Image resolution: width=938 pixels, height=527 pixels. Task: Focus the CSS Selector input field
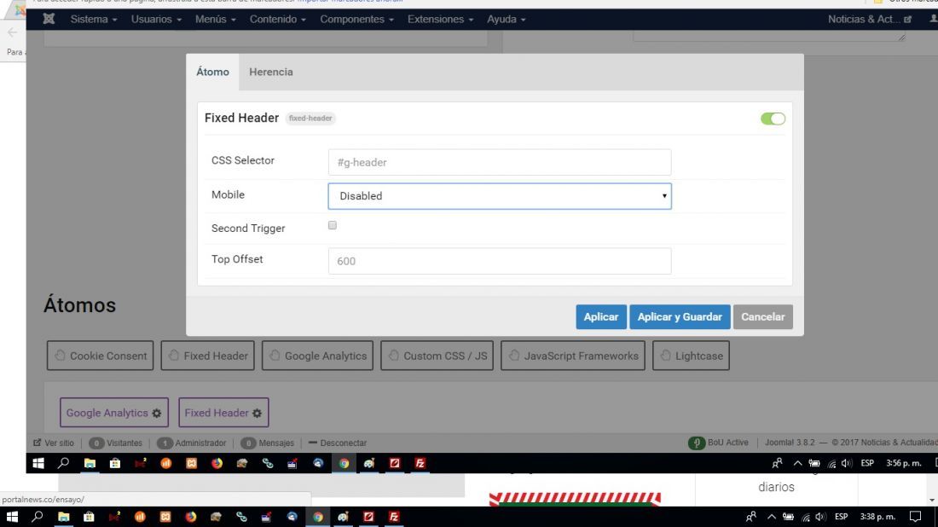pos(500,162)
